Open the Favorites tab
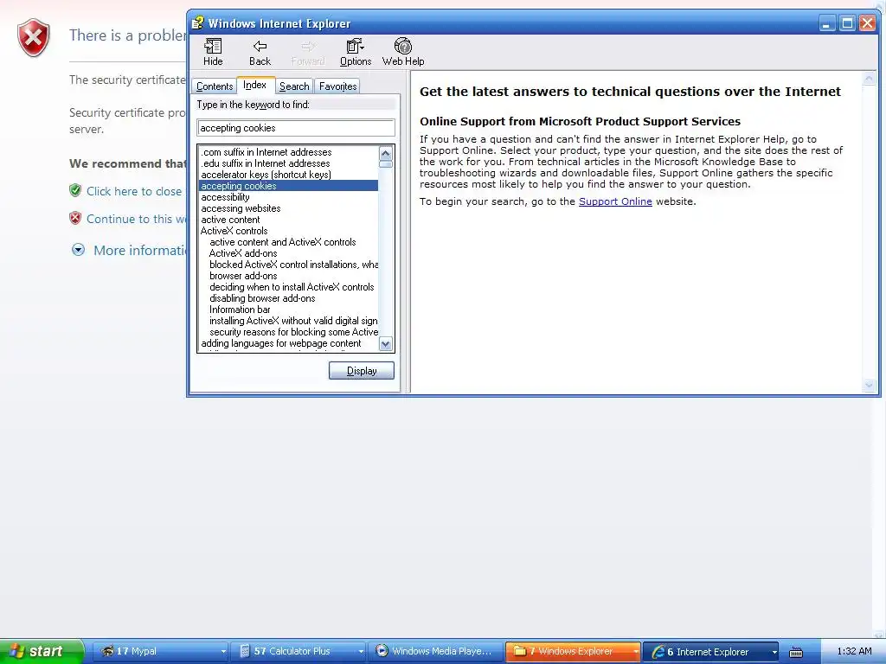886x664 pixels. click(338, 86)
